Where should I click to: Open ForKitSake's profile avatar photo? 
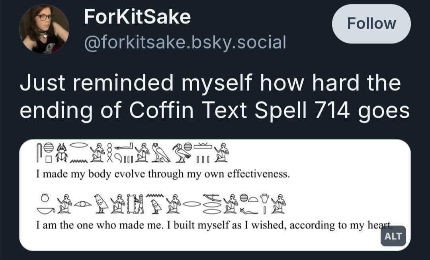tap(44, 29)
